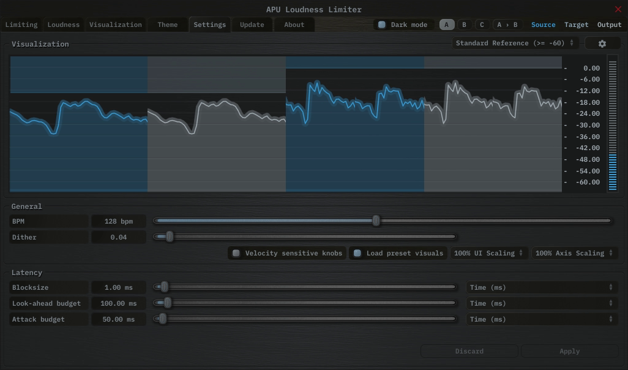Enable Velocity sensitive knobs
Viewport: 628px width, 370px height.
(236, 253)
